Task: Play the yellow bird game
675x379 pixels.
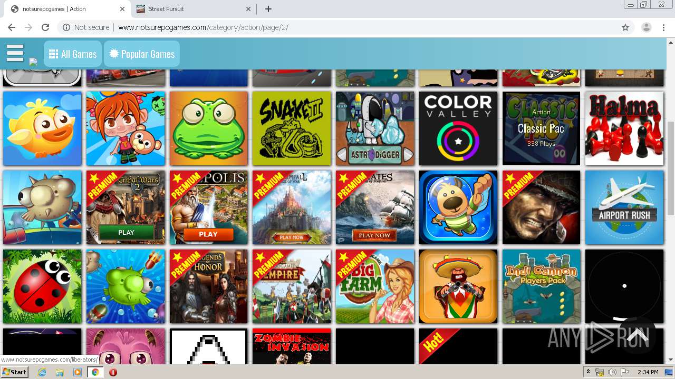Action: [x=42, y=128]
